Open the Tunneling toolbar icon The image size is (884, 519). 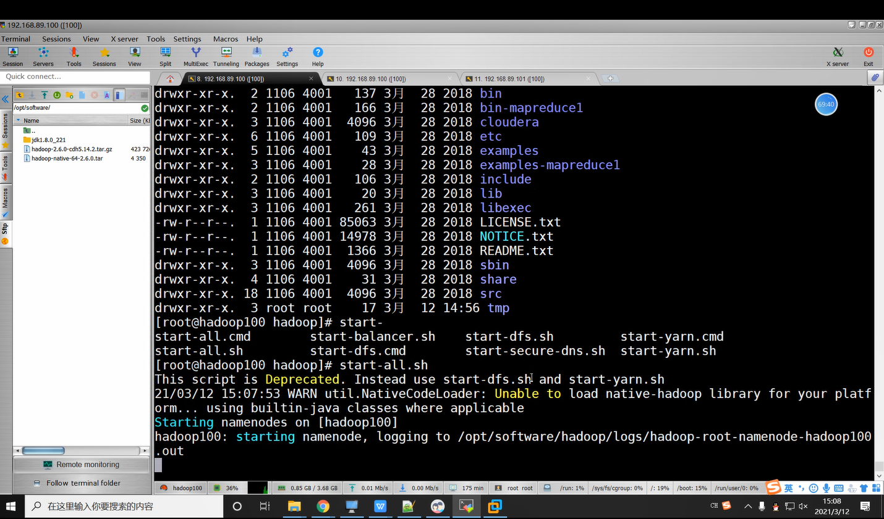click(x=226, y=56)
